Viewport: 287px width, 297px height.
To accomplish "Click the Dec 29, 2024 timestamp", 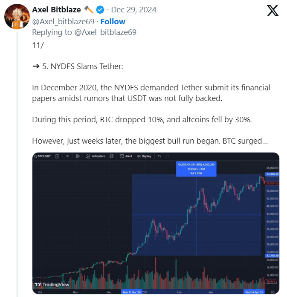I will (x=133, y=10).
